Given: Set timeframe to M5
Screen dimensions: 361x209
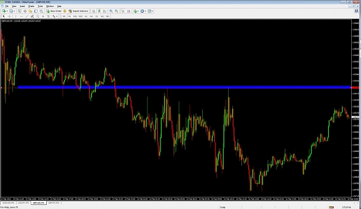Looking at the screenshot, I should click(69, 16).
